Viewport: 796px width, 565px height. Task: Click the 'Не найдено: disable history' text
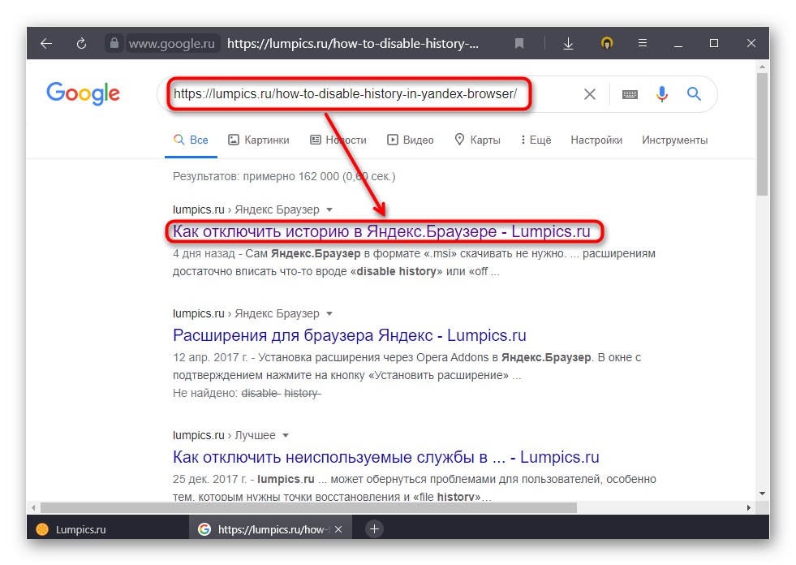(247, 393)
